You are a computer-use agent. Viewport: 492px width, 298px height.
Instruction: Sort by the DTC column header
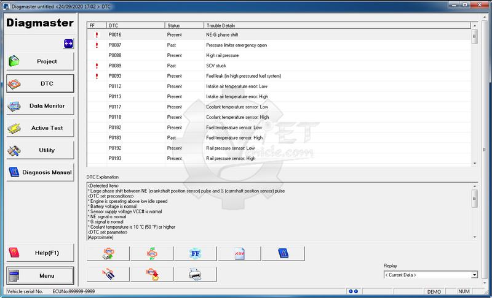[135, 25]
